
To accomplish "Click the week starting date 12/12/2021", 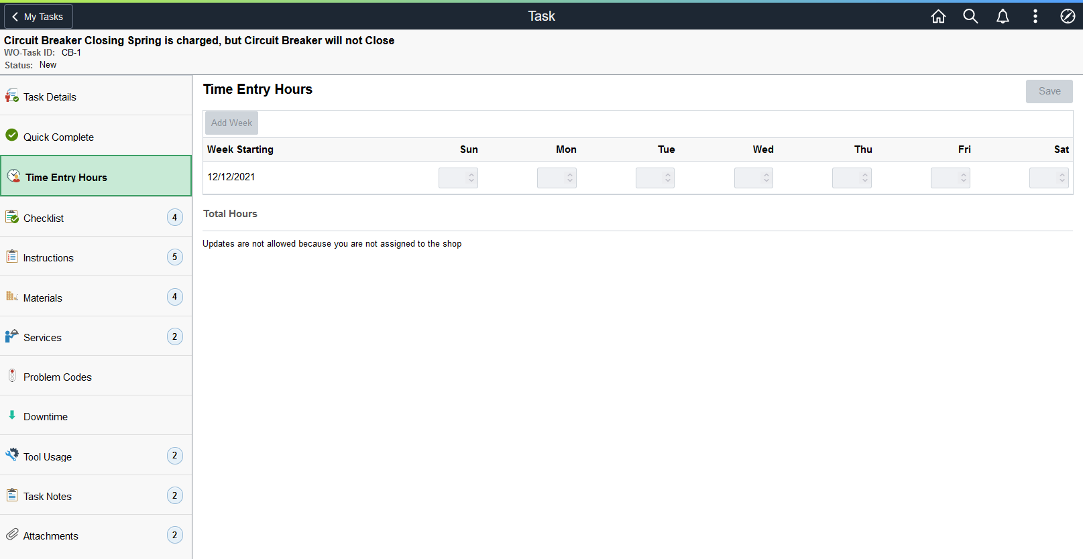I will (x=231, y=177).
